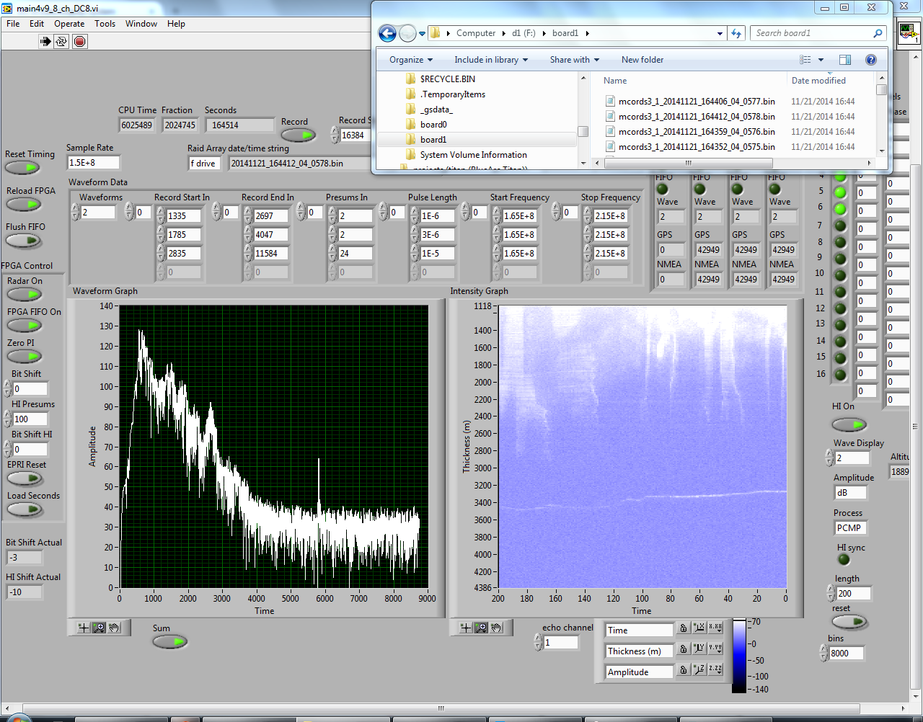Open the Operate menu

69,24
